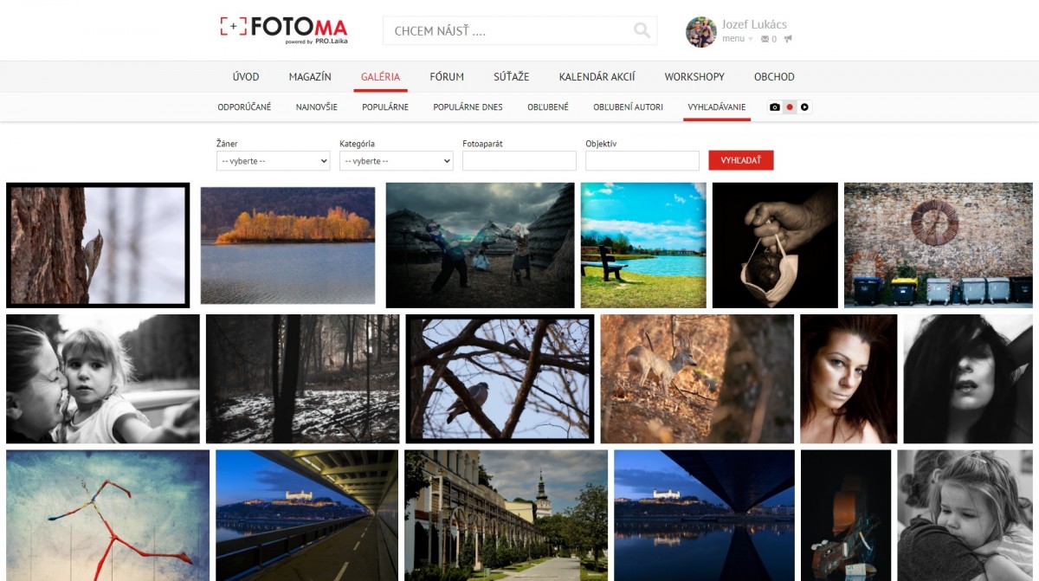Click the search magnifier icon
This screenshot has width=1039, height=581.
pos(642,30)
